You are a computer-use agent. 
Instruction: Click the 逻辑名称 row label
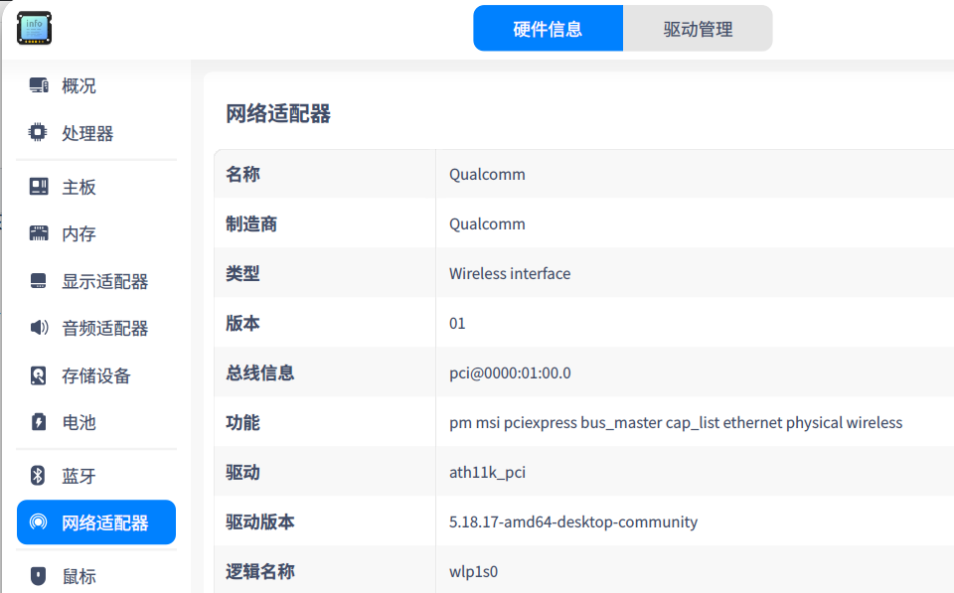point(259,572)
